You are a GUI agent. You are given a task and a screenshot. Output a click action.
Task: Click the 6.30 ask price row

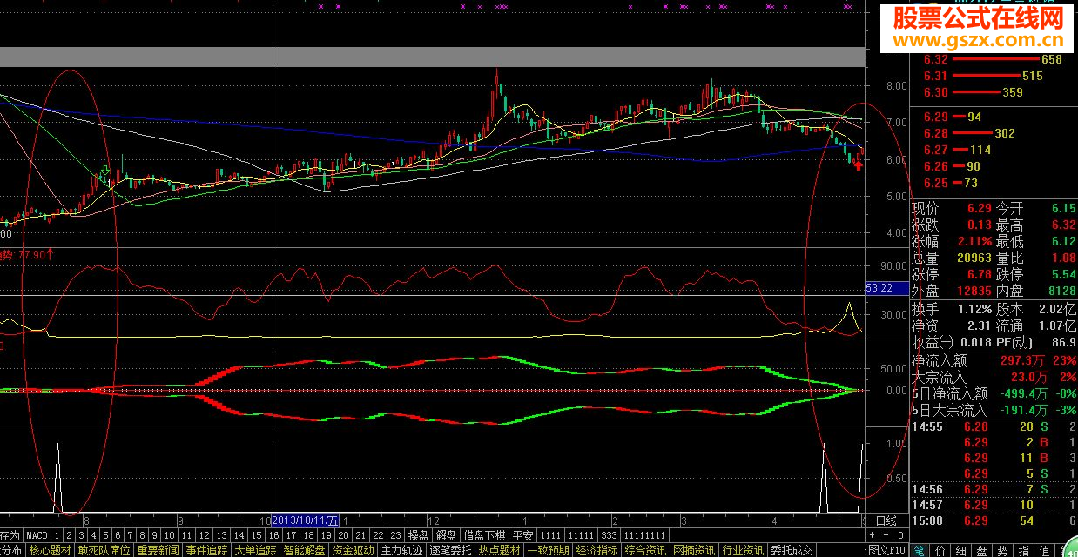point(994,93)
